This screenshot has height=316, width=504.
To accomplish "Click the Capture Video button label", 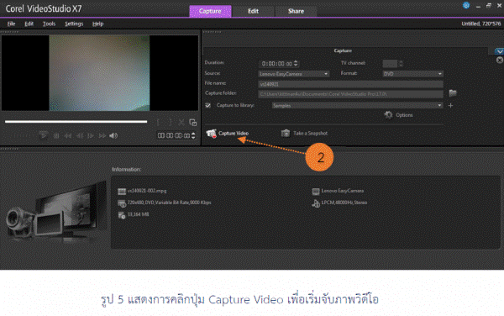I will 234,133.
